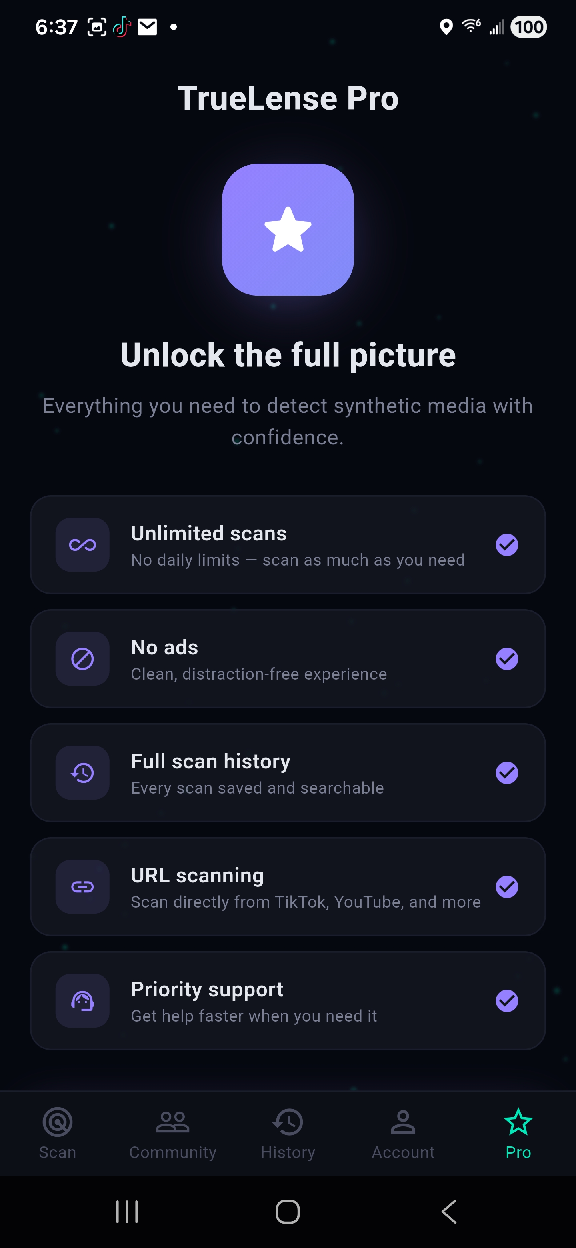576x1248 pixels.
Task: Tap the No ads prohibition icon
Action: point(82,658)
